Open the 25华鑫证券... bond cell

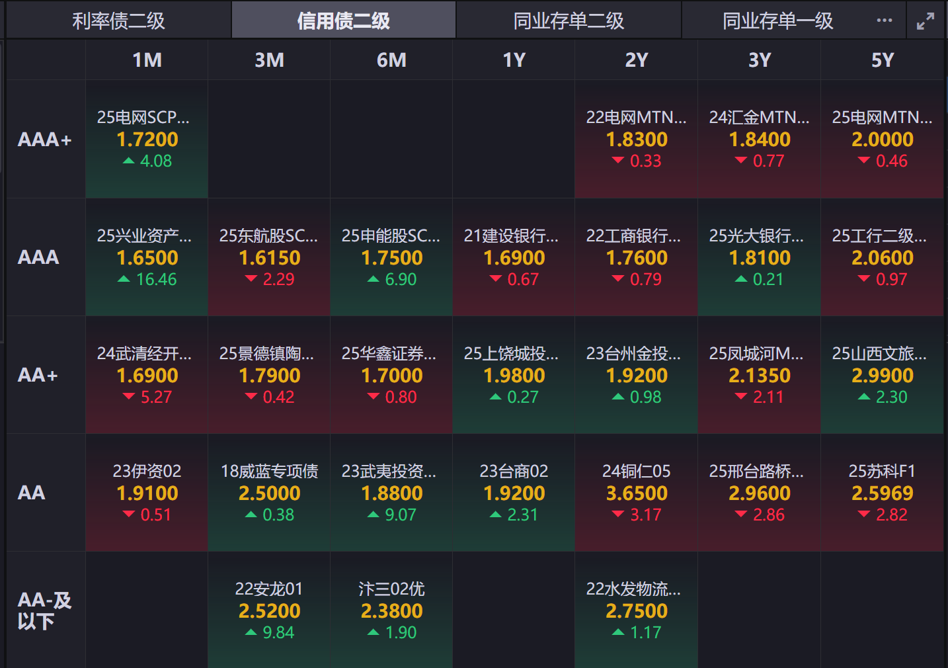391,375
